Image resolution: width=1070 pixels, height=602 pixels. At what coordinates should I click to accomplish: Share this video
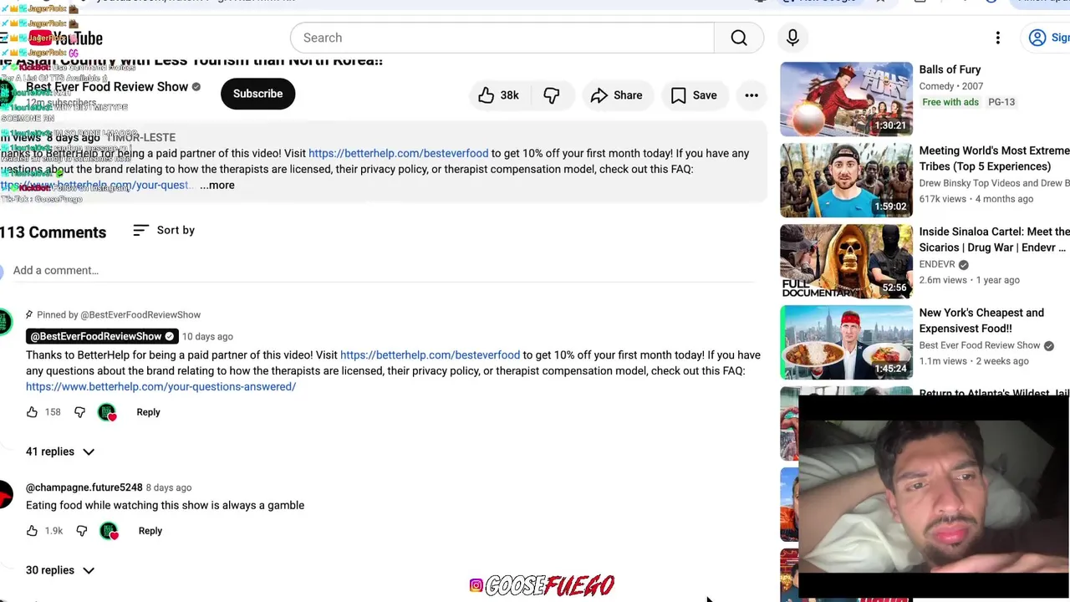click(x=616, y=95)
